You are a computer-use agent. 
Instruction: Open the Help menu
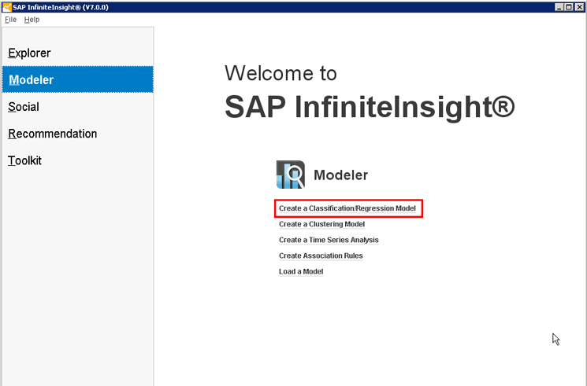pyautogui.click(x=32, y=20)
